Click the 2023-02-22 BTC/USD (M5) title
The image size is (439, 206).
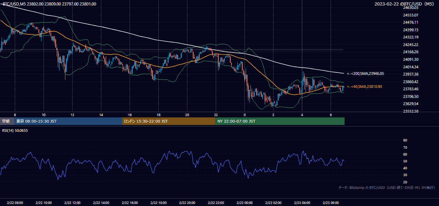404,4
